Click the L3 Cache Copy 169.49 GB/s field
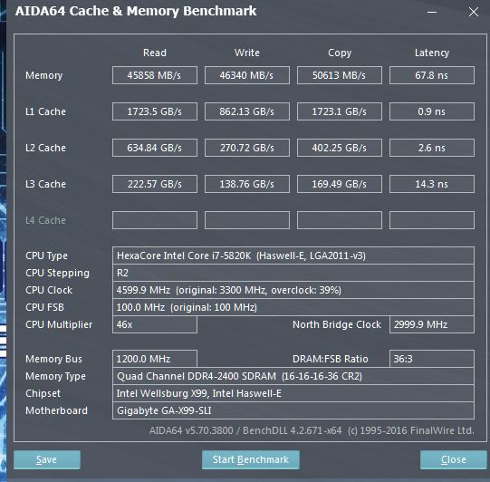The width and height of the screenshot is (490, 482). [x=340, y=184]
